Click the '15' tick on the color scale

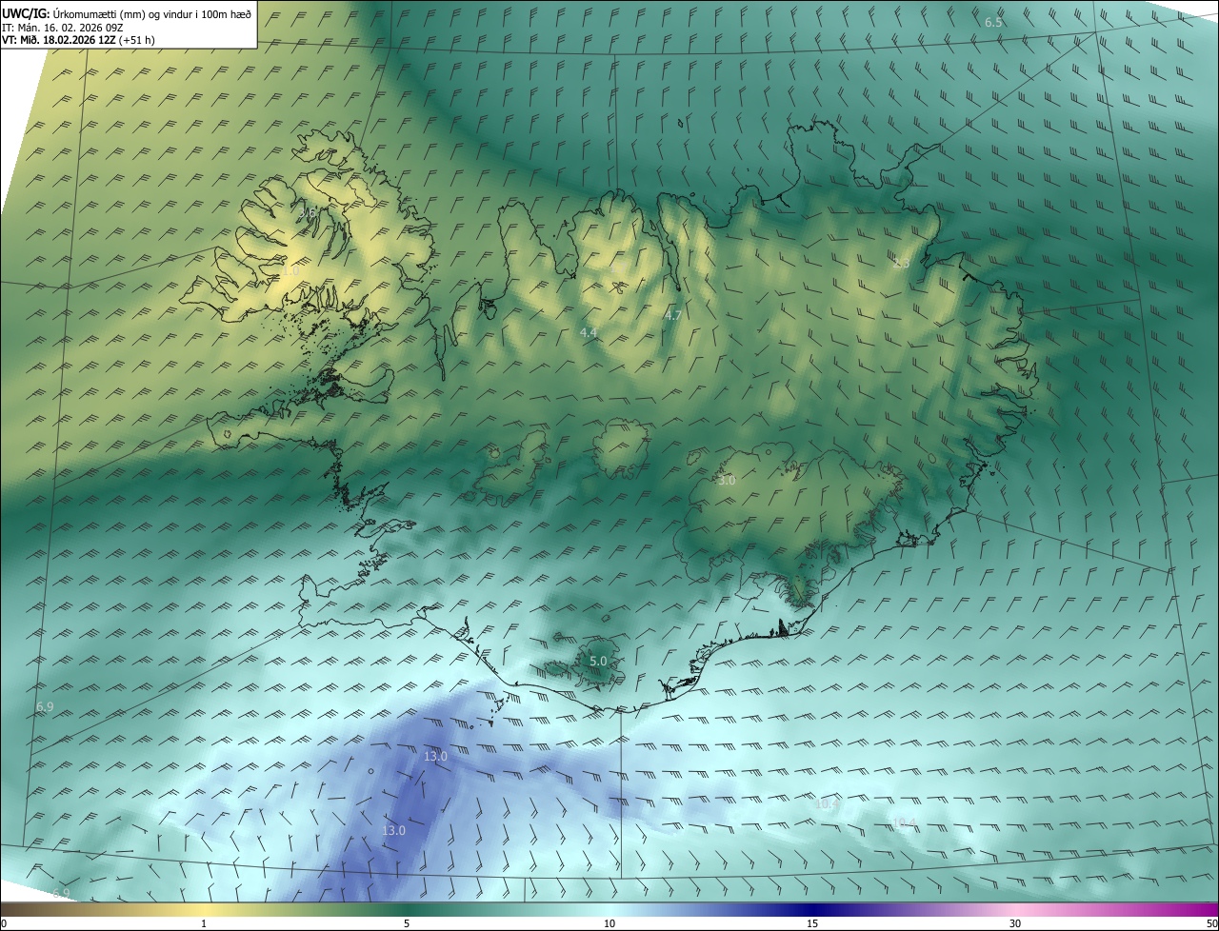(x=812, y=923)
